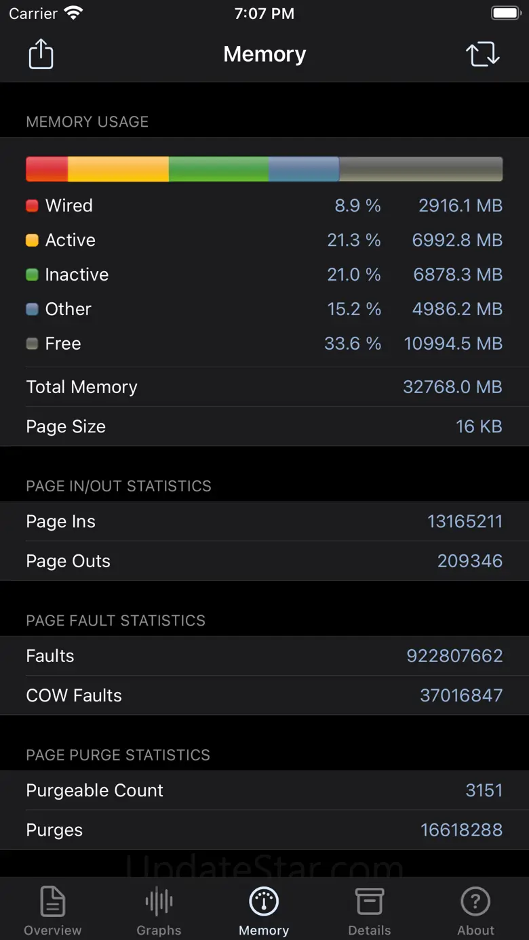Tap the COW Faults row

click(x=264, y=695)
